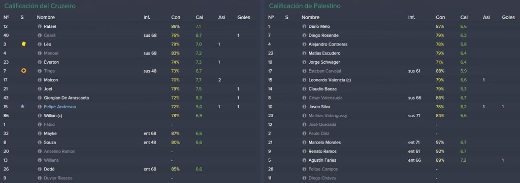Sort Cruzeiro table by Goles column
The width and height of the screenshot is (520, 183).
click(x=244, y=17)
